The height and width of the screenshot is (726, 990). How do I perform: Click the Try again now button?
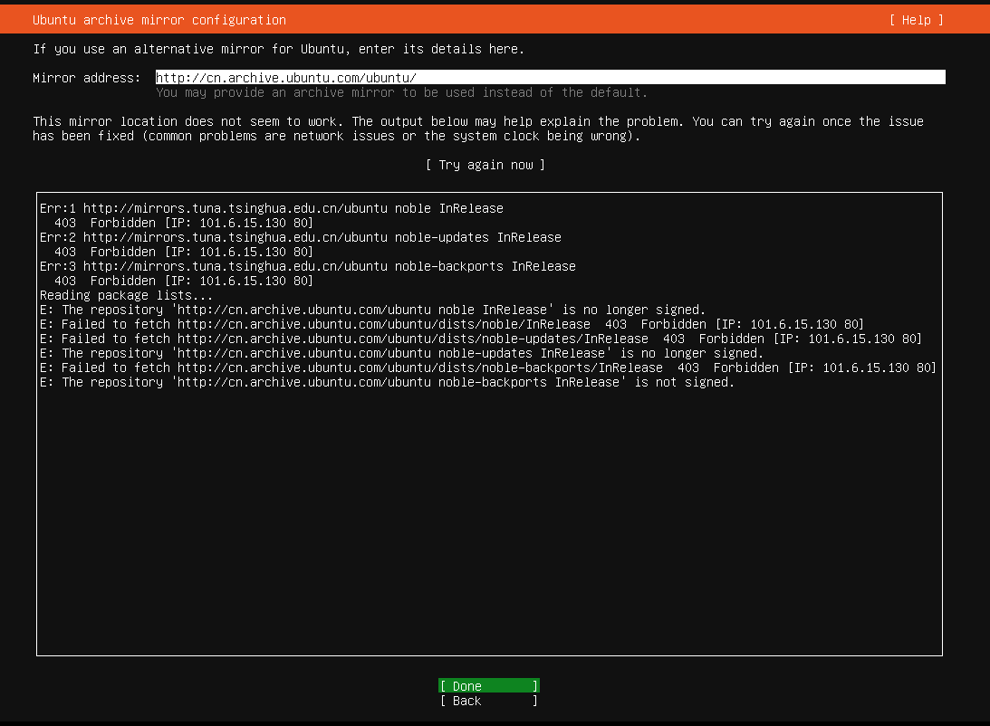[485, 165]
